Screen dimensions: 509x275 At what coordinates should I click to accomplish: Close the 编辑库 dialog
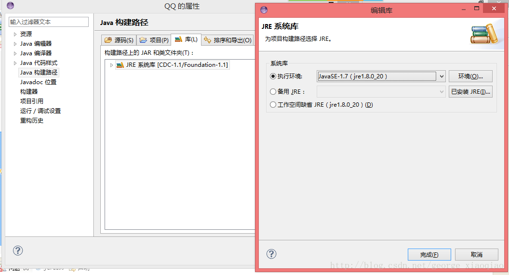click(x=494, y=9)
